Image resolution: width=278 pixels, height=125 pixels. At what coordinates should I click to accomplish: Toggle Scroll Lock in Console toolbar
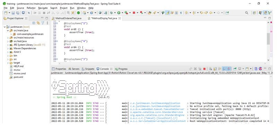pyautogui.click(x=215, y=69)
